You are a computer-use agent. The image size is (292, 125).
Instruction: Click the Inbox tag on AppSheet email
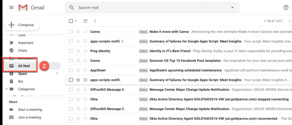(x=143, y=70)
